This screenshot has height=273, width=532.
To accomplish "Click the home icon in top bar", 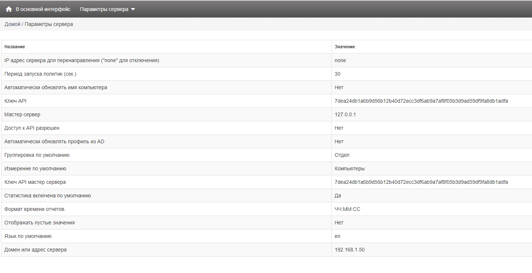I will tap(9, 9).
